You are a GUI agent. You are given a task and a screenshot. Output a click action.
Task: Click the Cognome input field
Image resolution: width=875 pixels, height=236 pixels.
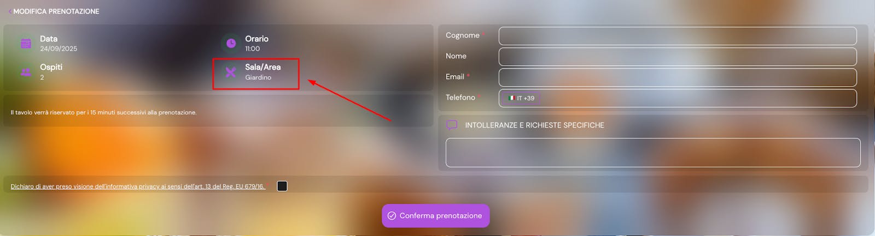tap(678, 36)
